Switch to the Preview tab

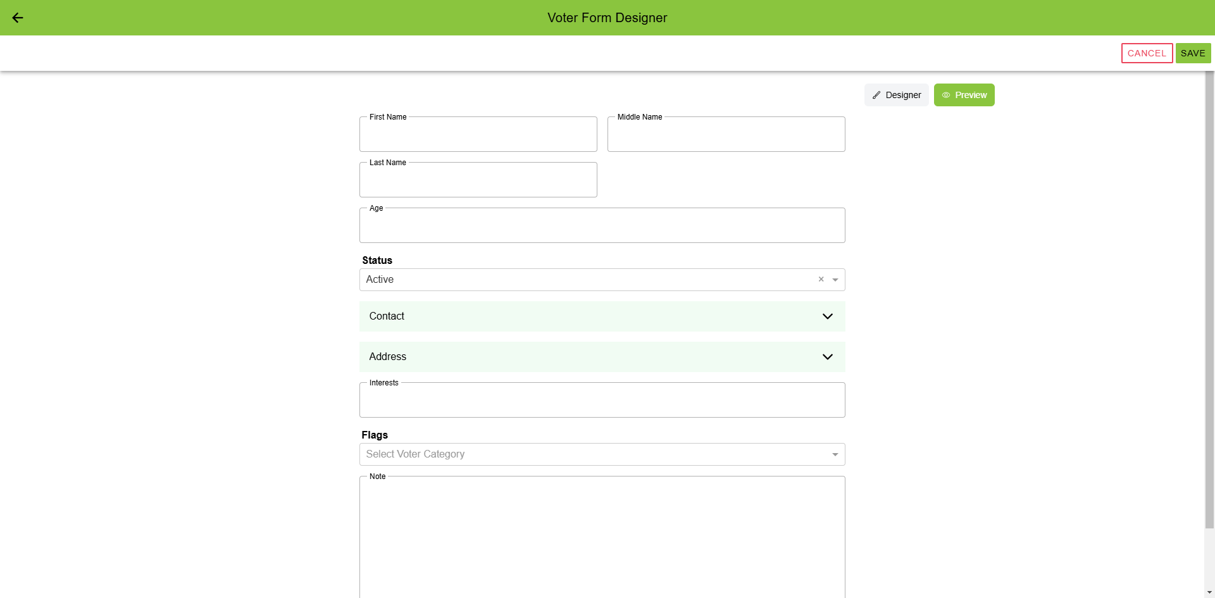tap(964, 95)
